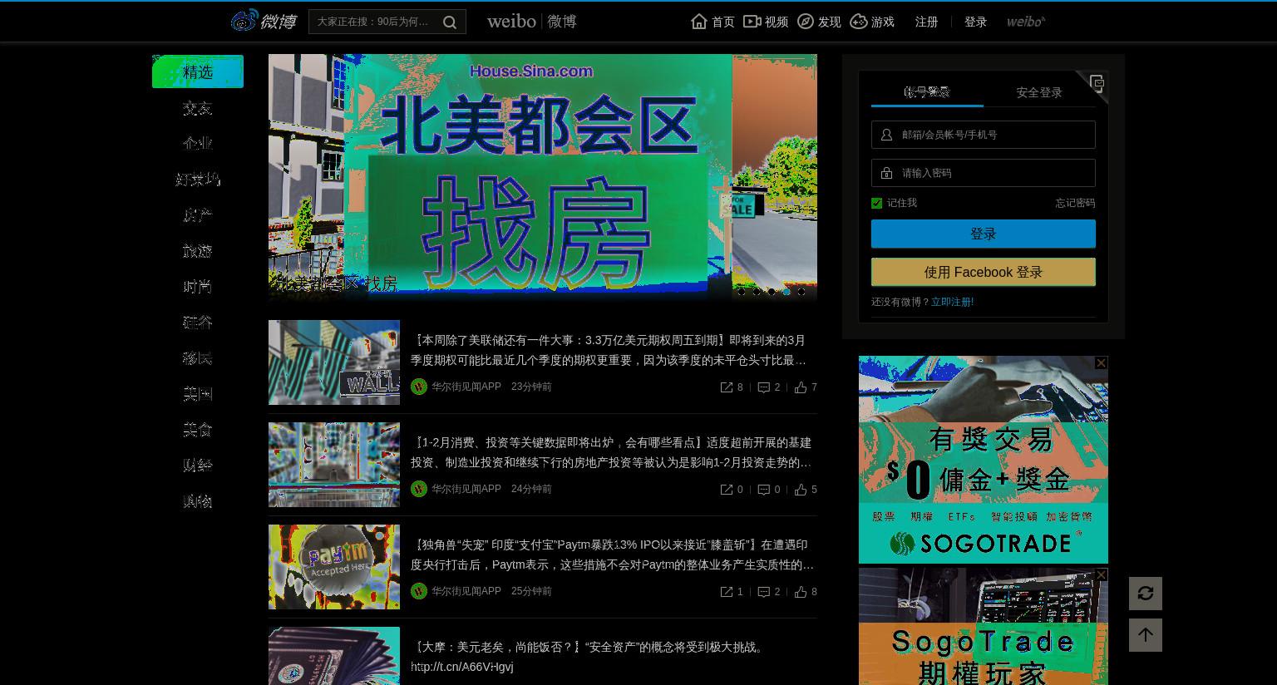Comment on the 3.3万亿美元期权 post
Screen dimensions: 1277x685
764,387
